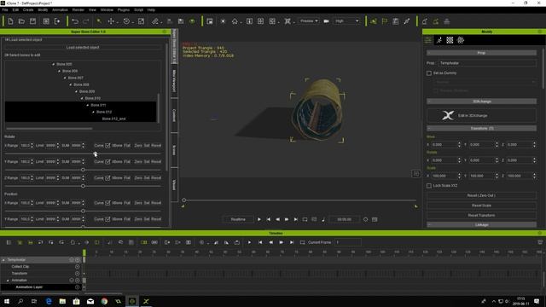Click the Reset Transform button

[481, 216]
